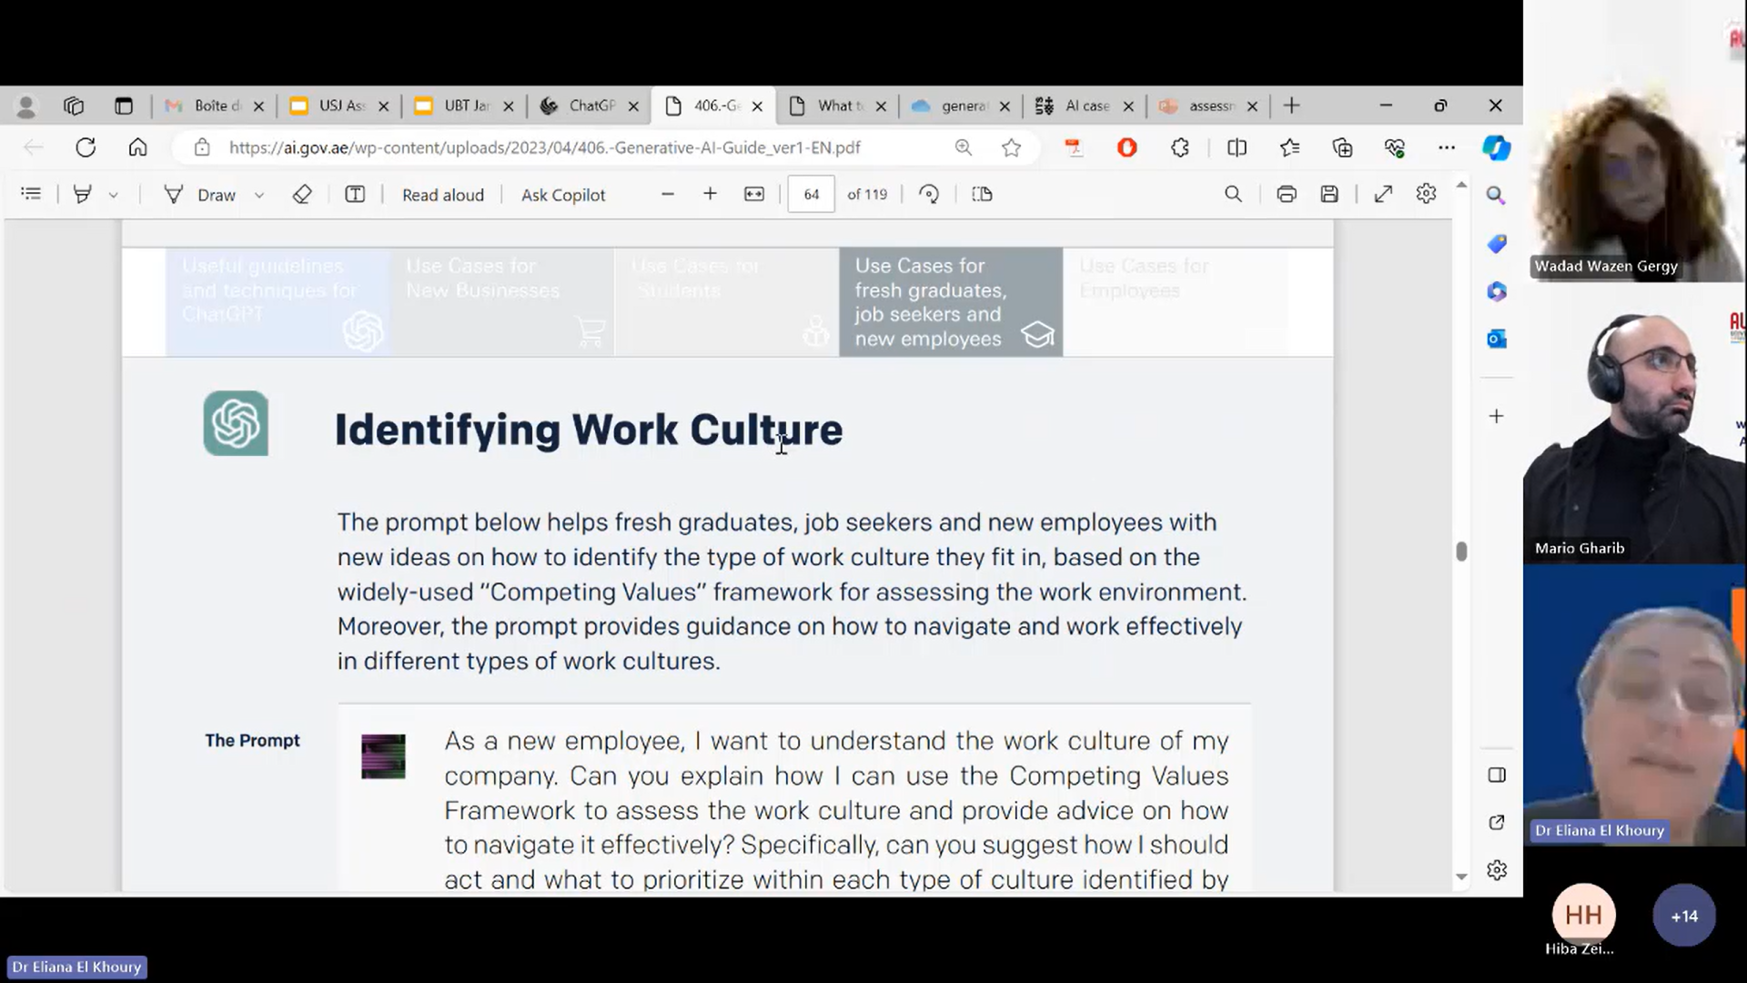This screenshot has width=1747, height=983.
Task: Save the PDF document
Action: tap(1329, 194)
